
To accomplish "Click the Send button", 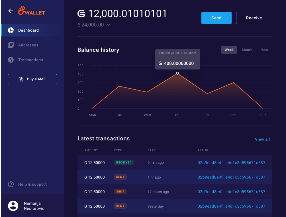I will click(x=216, y=18).
